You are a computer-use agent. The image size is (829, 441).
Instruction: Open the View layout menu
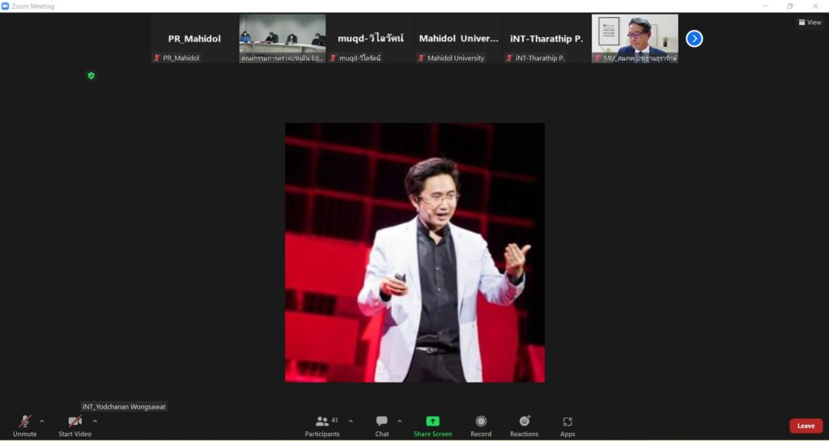coord(810,23)
